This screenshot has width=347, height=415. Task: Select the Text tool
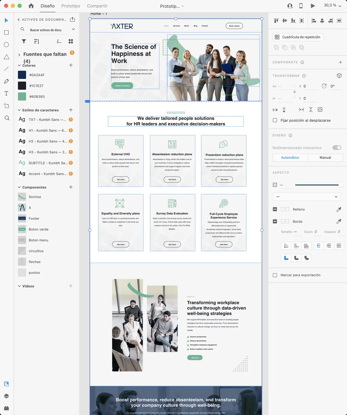[6, 93]
